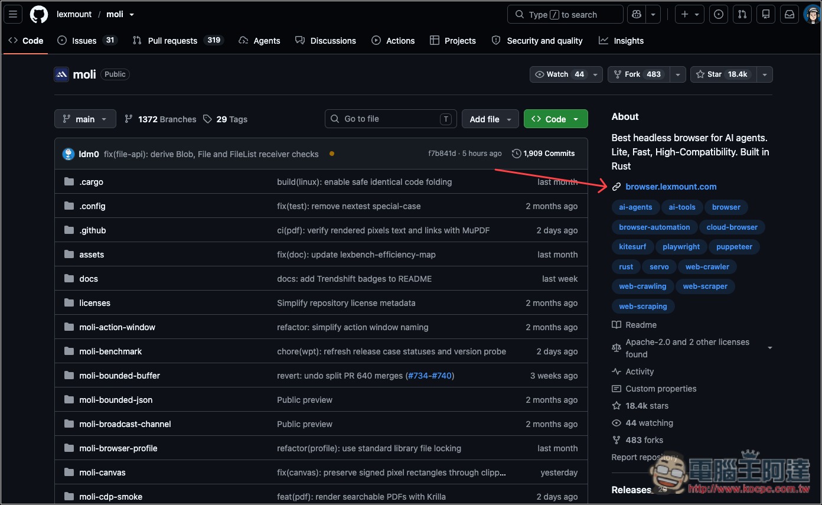
Task: Open the 1372 Branches link
Action: [161, 119]
